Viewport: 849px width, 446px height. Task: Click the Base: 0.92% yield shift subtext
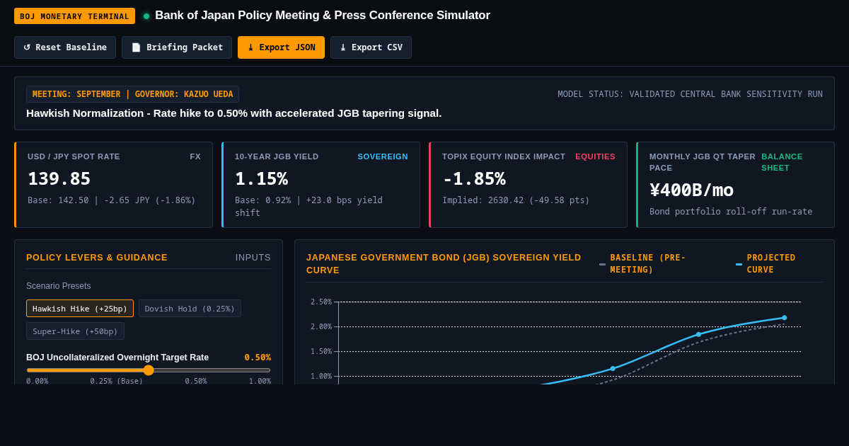308,206
